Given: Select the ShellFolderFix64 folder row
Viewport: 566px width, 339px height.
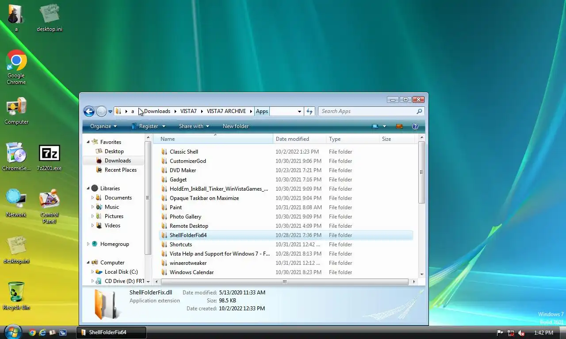Looking at the screenshot, I should 286,235.
